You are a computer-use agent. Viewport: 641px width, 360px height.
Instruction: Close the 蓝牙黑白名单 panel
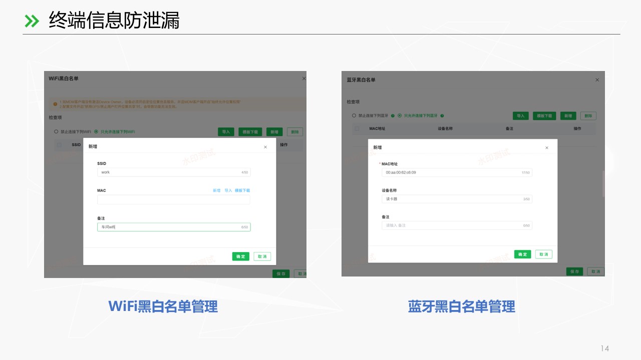click(x=597, y=80)
